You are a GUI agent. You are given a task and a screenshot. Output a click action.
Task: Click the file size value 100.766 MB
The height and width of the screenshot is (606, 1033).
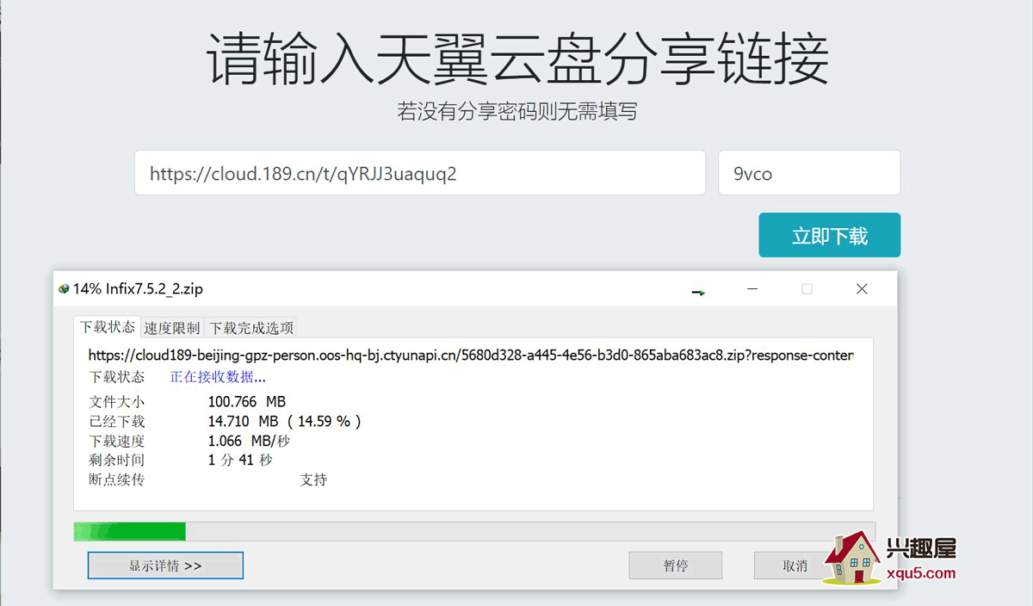pos(247,402)
